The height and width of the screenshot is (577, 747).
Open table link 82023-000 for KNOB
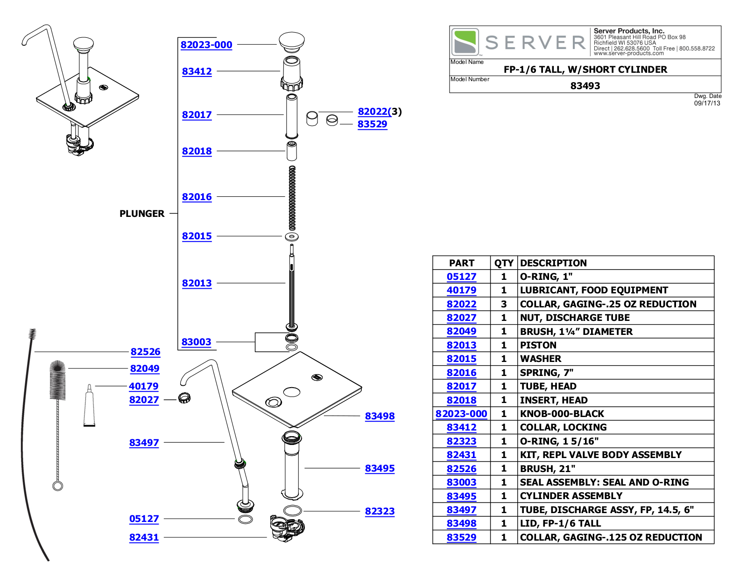[x=461, y=414]
